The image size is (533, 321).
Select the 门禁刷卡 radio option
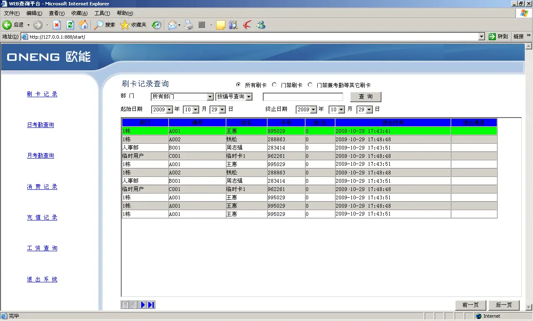tap(274, 84)
